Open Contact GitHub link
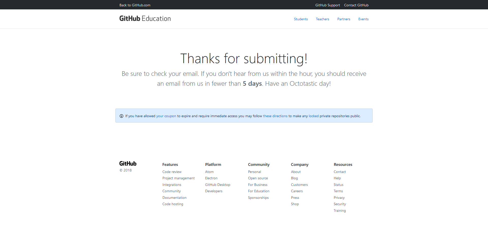 (x=356, y=5)
